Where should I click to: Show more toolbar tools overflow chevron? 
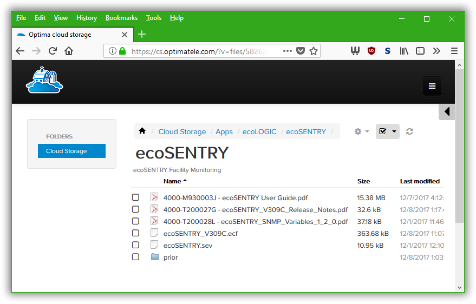coord(436,51)
